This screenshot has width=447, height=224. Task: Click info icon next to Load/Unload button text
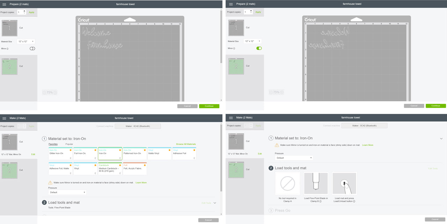click(354, 201)
